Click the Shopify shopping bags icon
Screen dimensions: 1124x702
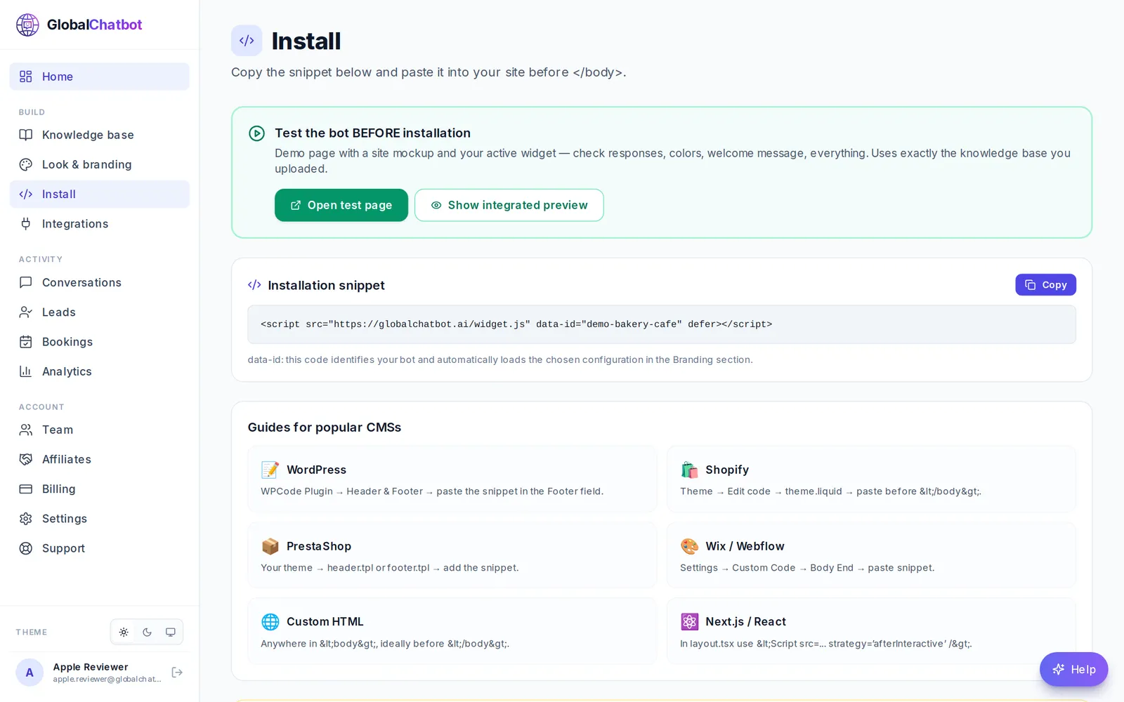point(689,470)
